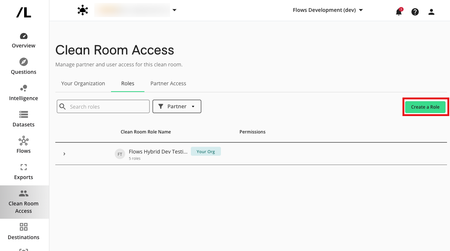The image size is (450, 251).
Task: Expand the Flows Hybrid Dev Testi... row chevron
Action: [x=64, y=154]
